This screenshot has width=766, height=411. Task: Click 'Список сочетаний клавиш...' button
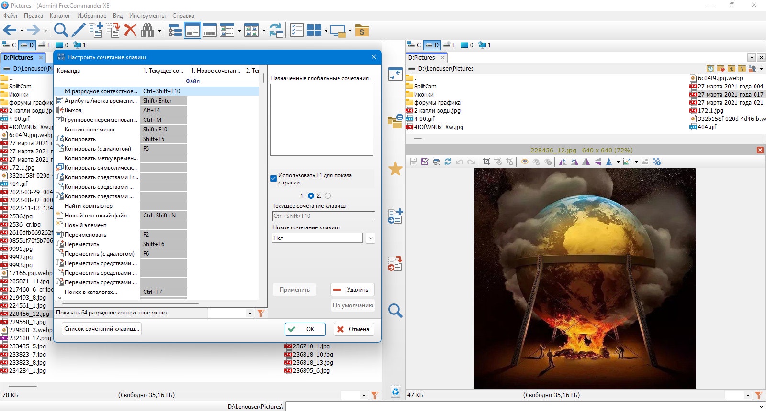pyautogui.click(x=102, y=329)
